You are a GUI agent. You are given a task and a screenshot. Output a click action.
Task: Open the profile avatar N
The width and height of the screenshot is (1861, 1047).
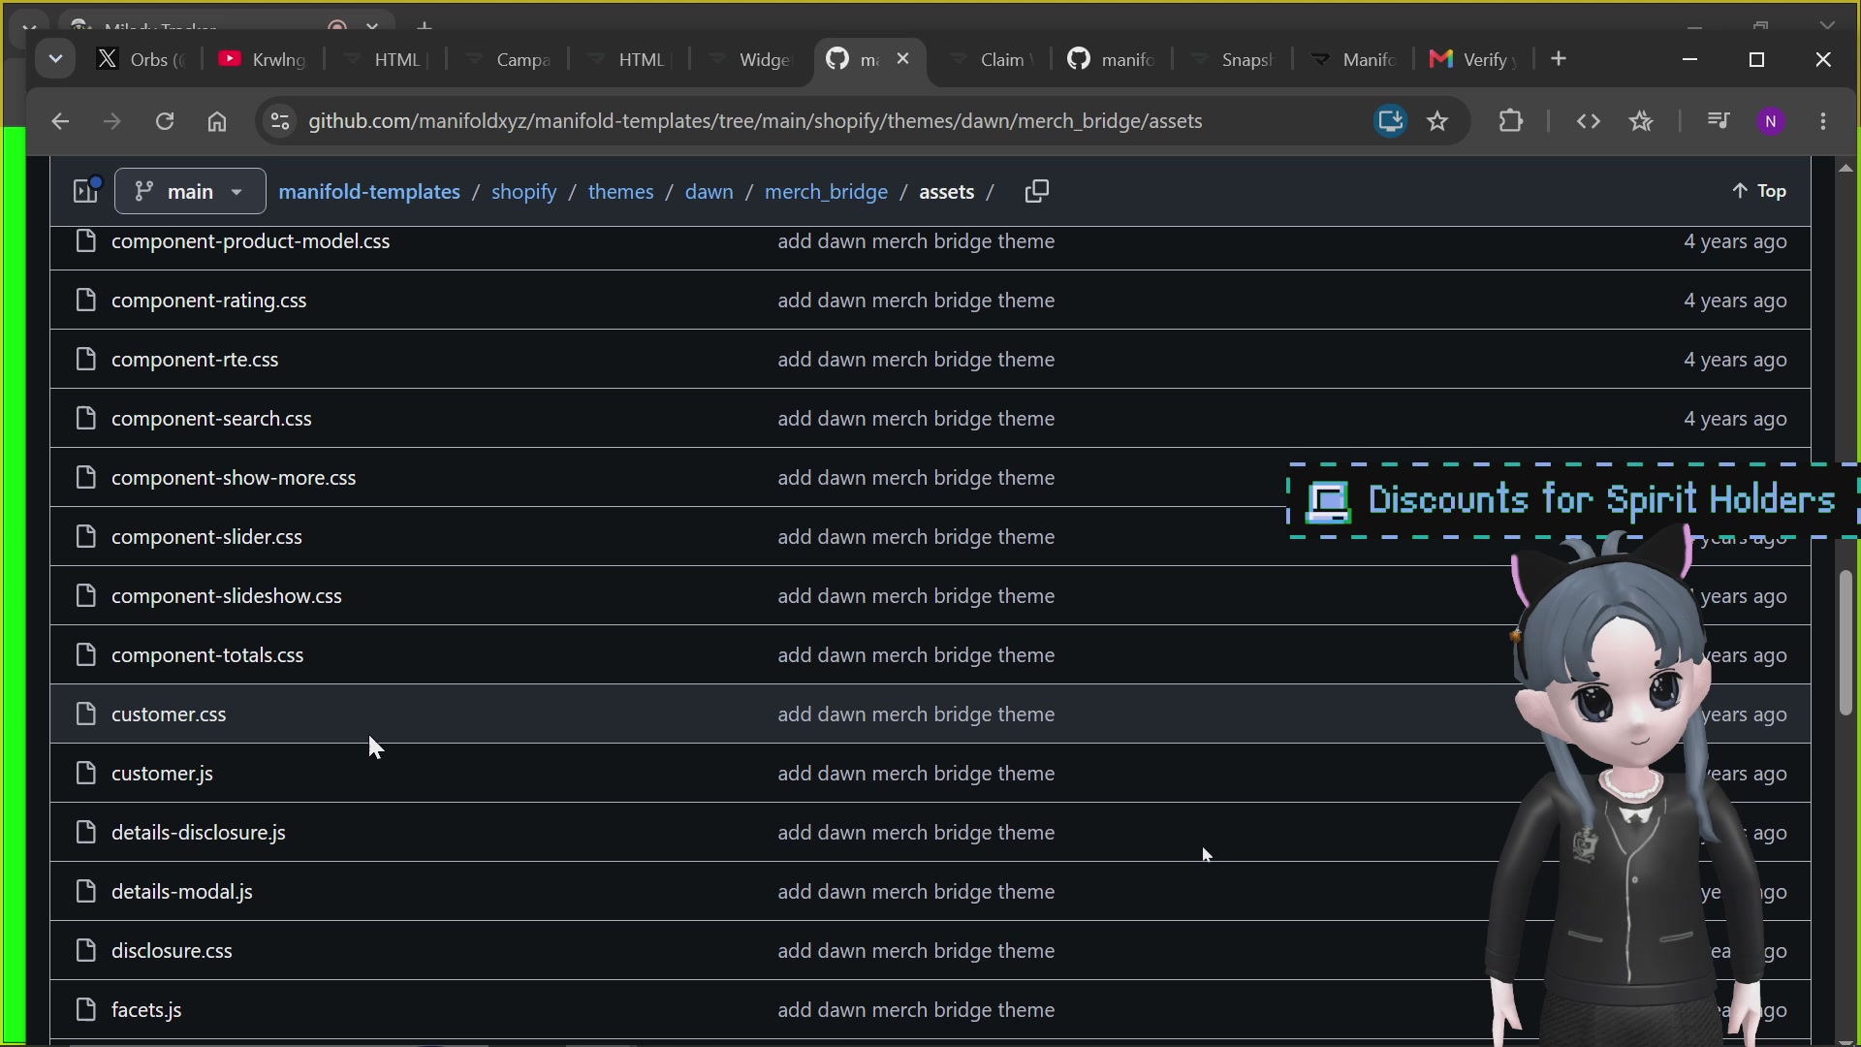coord(1771,121)
